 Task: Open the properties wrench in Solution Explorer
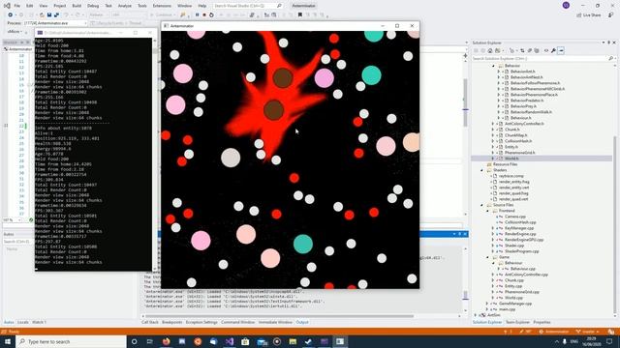(553, 50)
